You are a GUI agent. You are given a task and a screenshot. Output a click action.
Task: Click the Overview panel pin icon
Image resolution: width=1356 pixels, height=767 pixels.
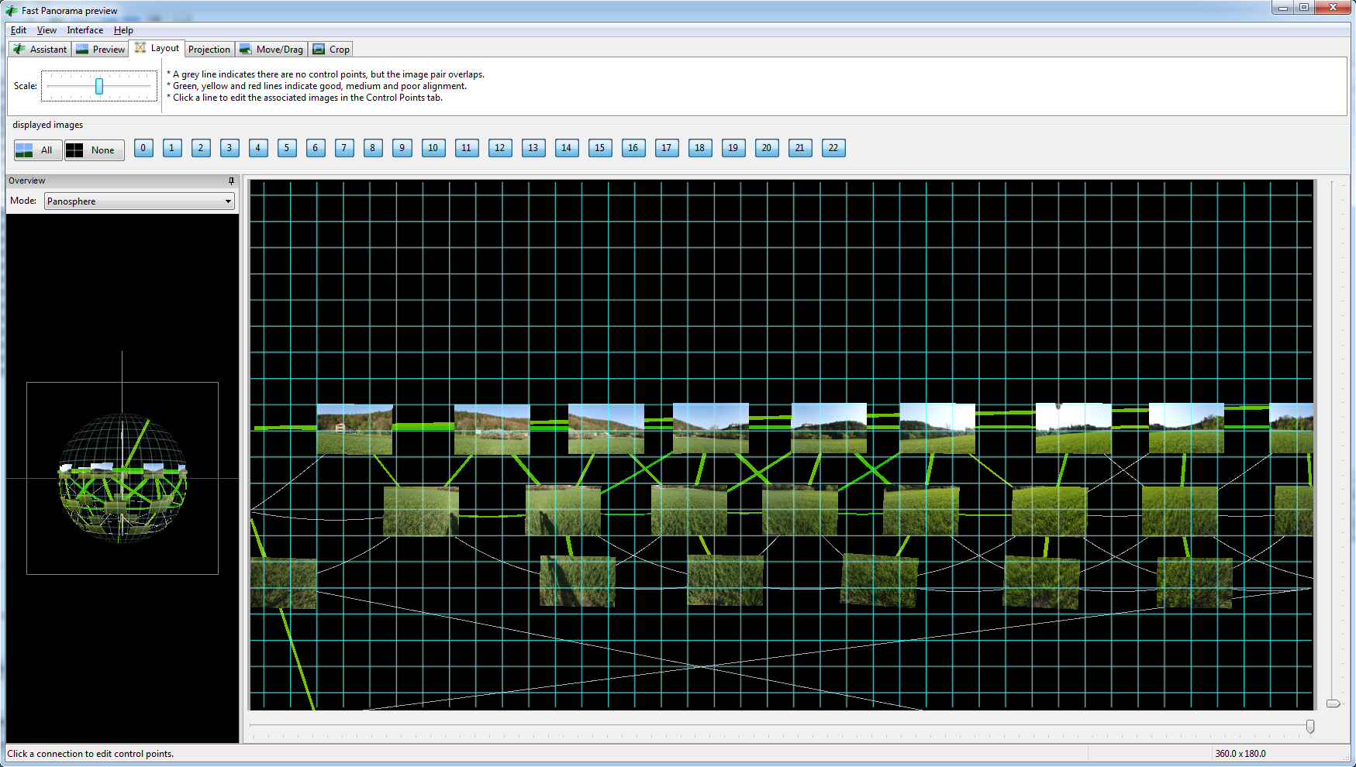231,181
